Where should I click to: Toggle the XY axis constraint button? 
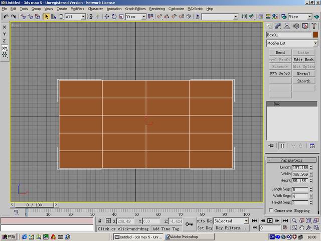click(x=5, y=48)
